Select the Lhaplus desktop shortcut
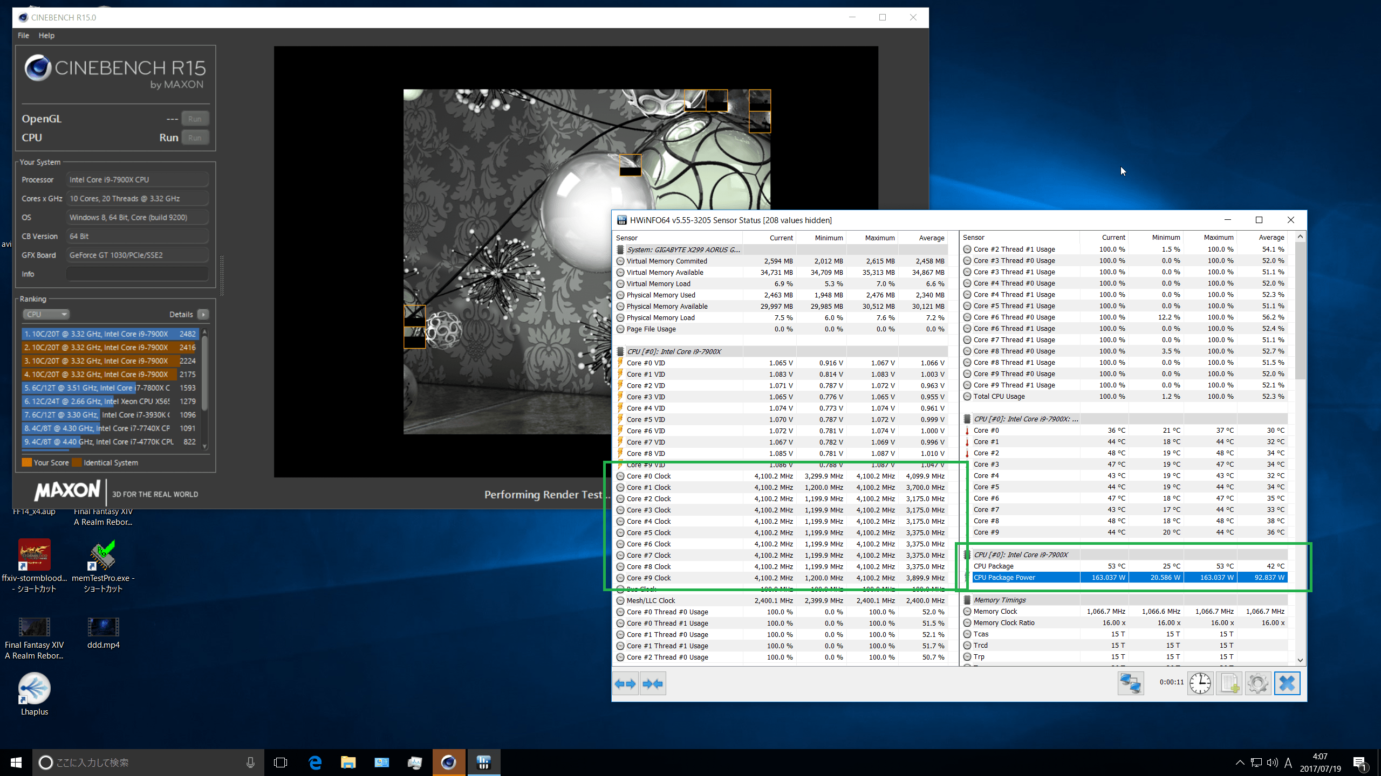This screenshot has height=776, width=1381. coord(35,694)
